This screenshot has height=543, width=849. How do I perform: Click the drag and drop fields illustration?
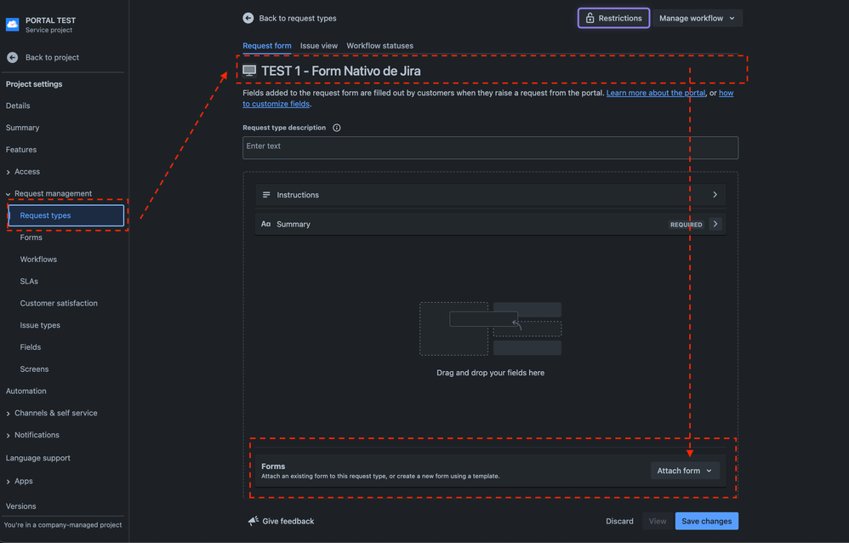click(x=491, y=329)
